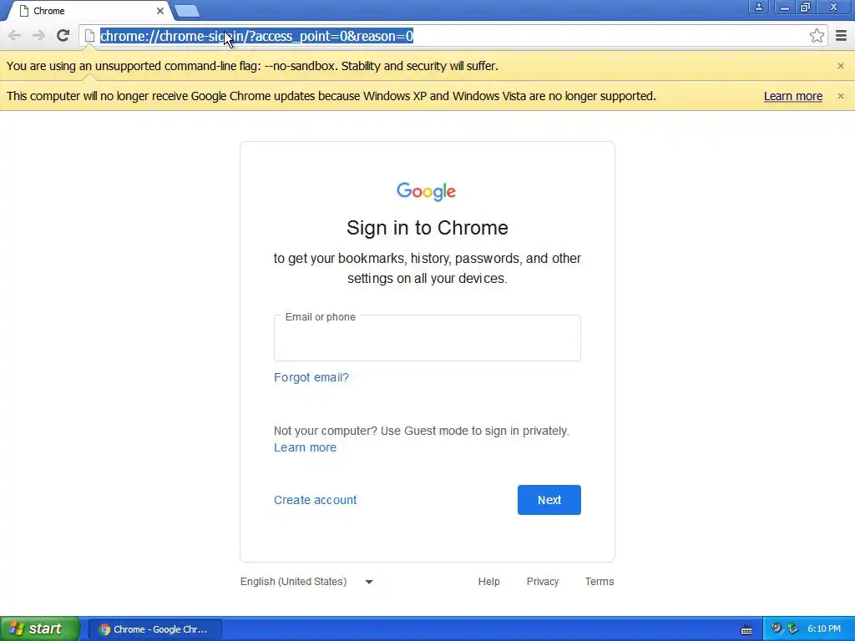Open the Terms footer link

pyautogui.click(x=600, y=582)
